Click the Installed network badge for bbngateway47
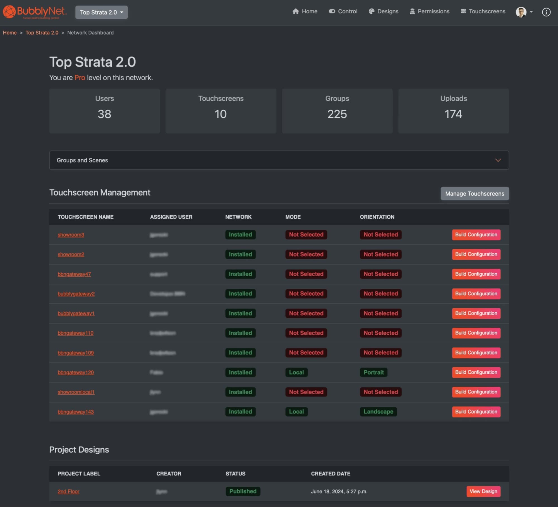558x507 pixels. (240, 274)
